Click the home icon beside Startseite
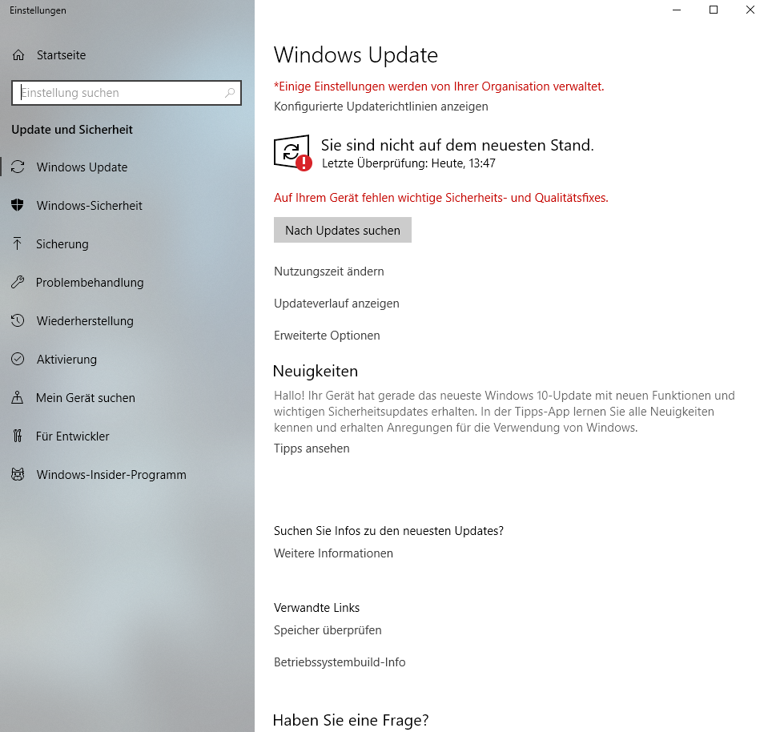The image size is (764, 732). click(18, 55)
